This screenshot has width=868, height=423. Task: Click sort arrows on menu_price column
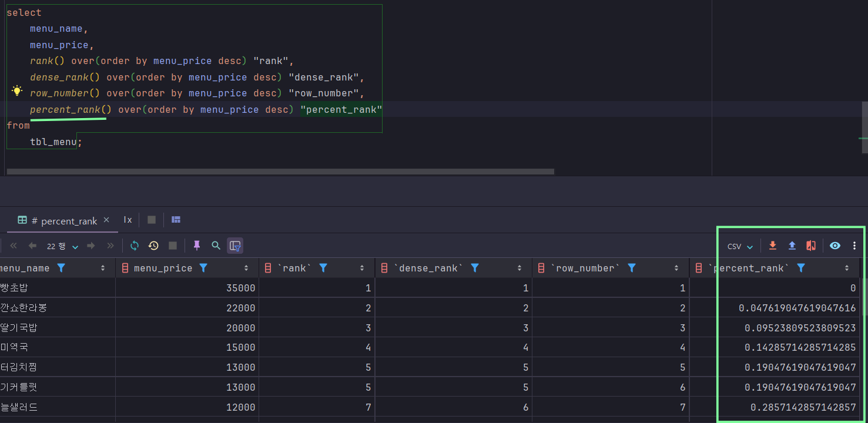pyautogui.click(x=246, y=268)
